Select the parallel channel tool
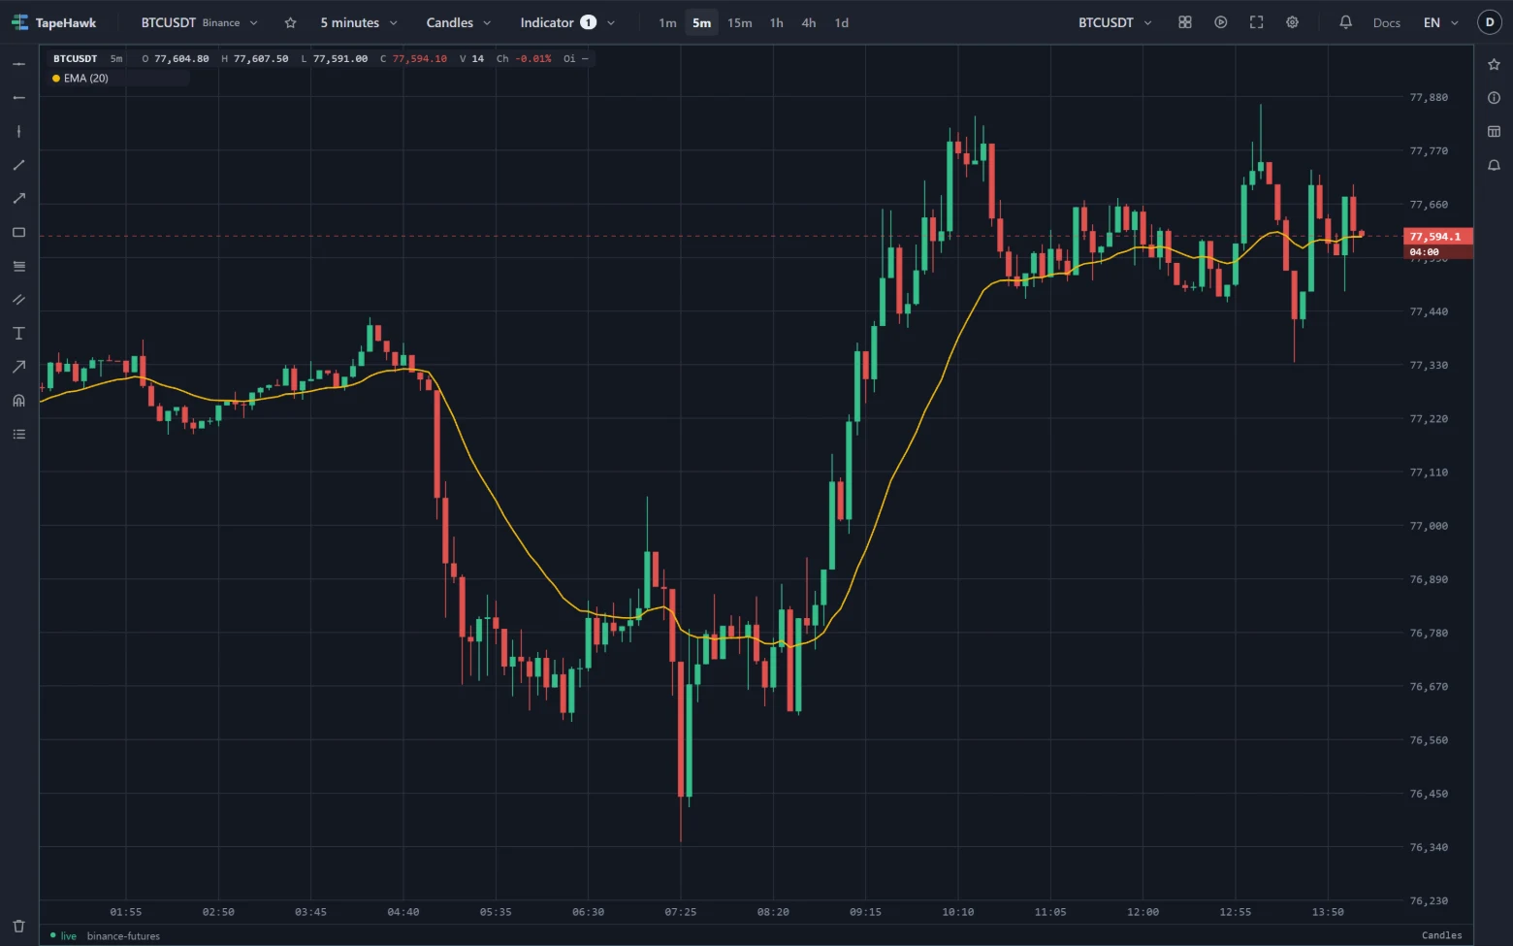 pyautogui.click(x=18, y=299)
